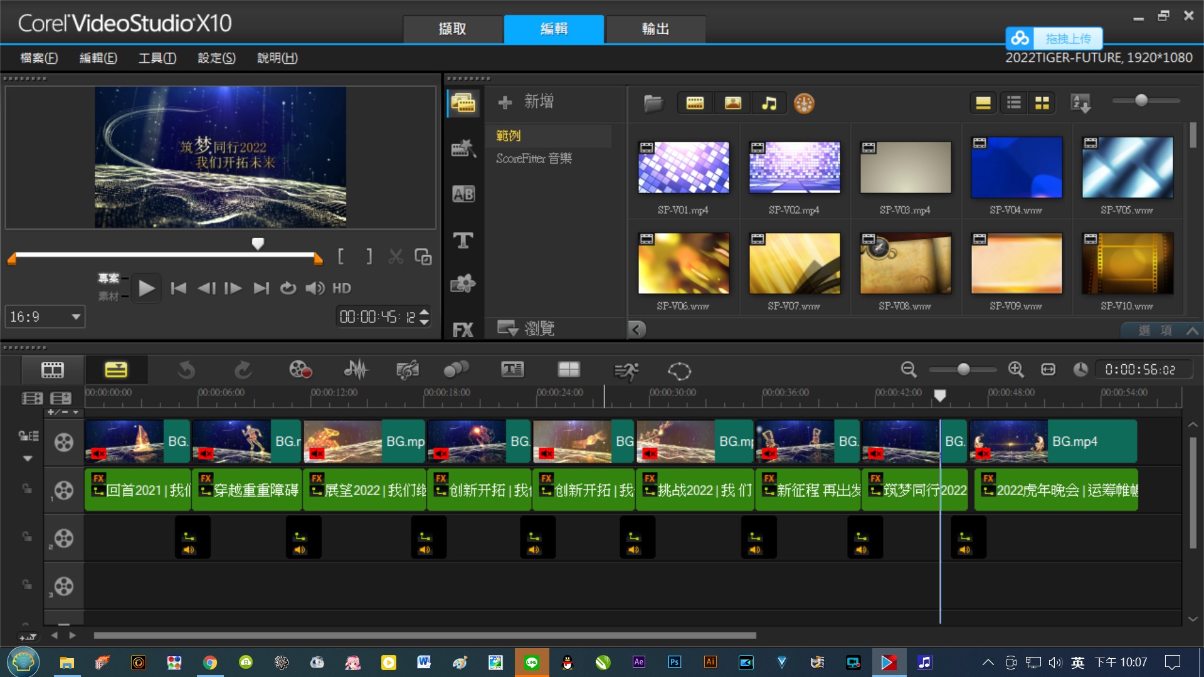
Task: Select ScoreFitter 音樂 folder
Action: click(x=534, y=158)
